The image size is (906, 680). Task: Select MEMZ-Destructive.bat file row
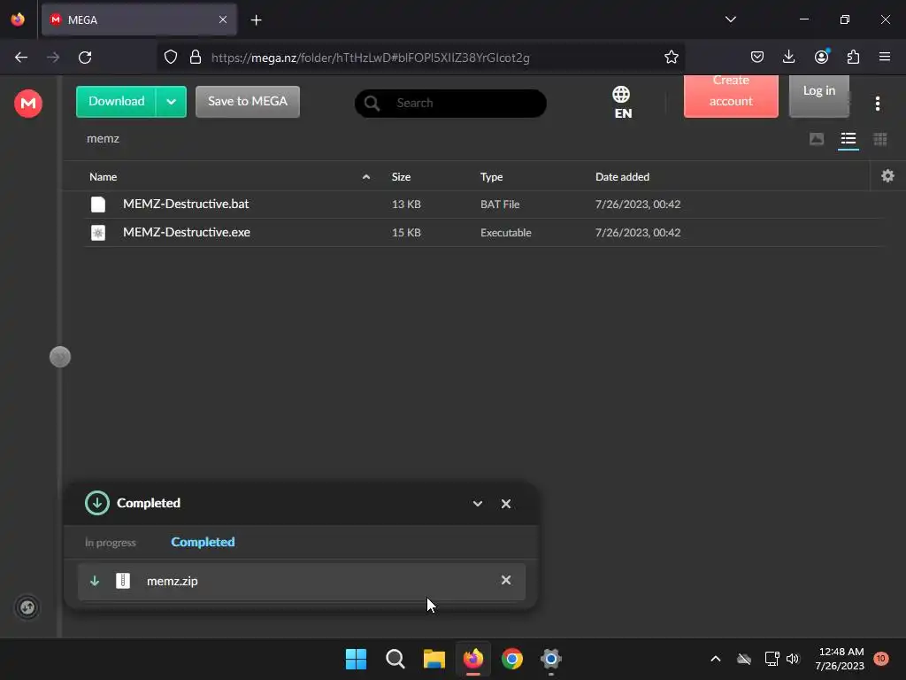click(x=484, y=205)
